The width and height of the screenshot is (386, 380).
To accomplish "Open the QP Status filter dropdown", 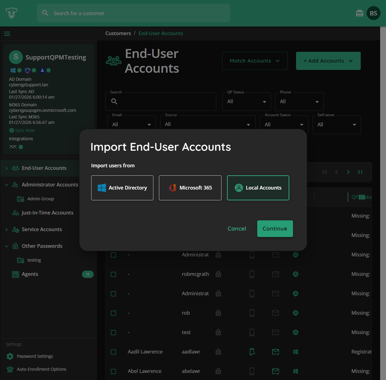I will pos(247,101).
